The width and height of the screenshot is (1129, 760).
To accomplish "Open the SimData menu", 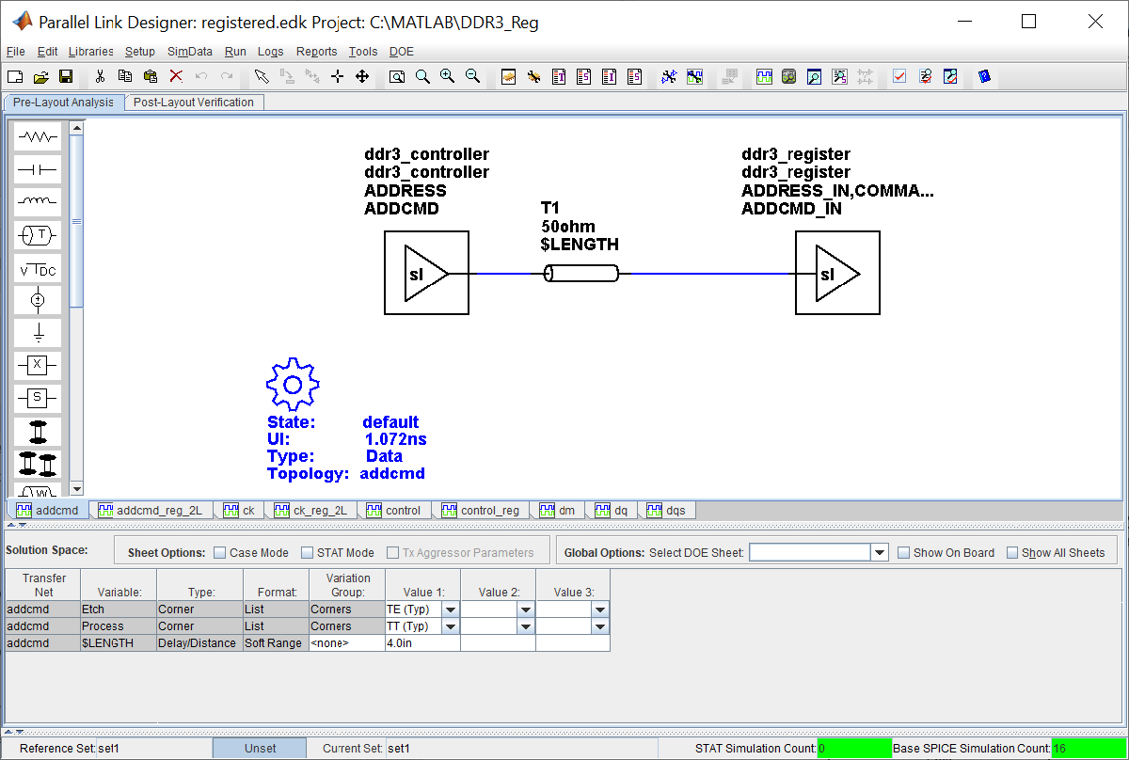I will (x=190, y=52).
